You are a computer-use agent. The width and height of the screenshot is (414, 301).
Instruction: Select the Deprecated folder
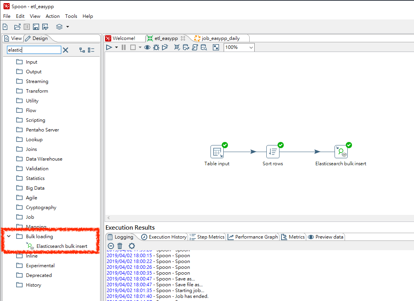tap(34, 275)
